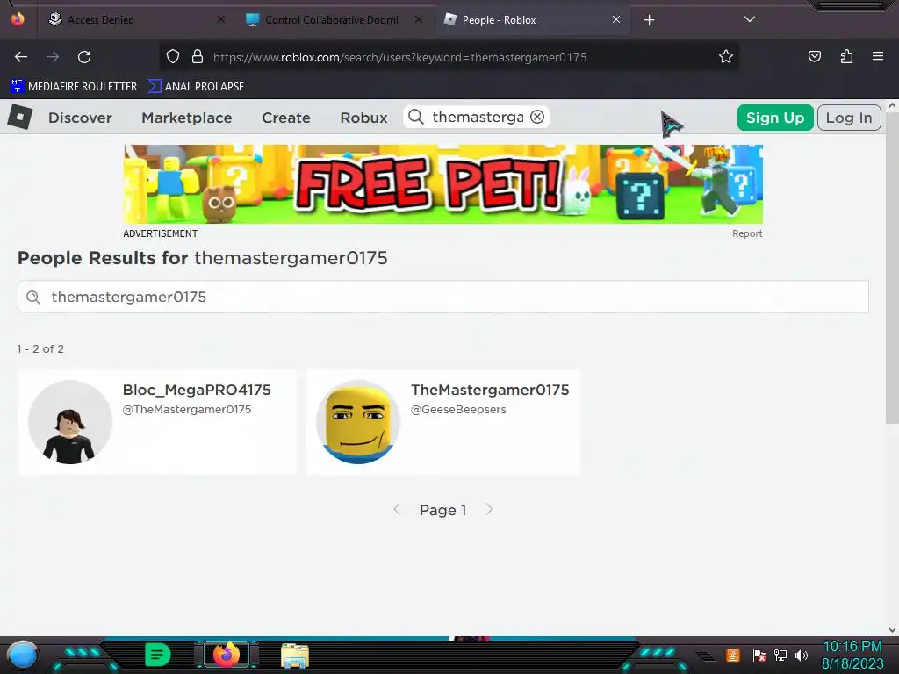Open TheMastergamer0175 profile name
The image size is (899, 674).
pyautogui.click(x=490, y=390)
